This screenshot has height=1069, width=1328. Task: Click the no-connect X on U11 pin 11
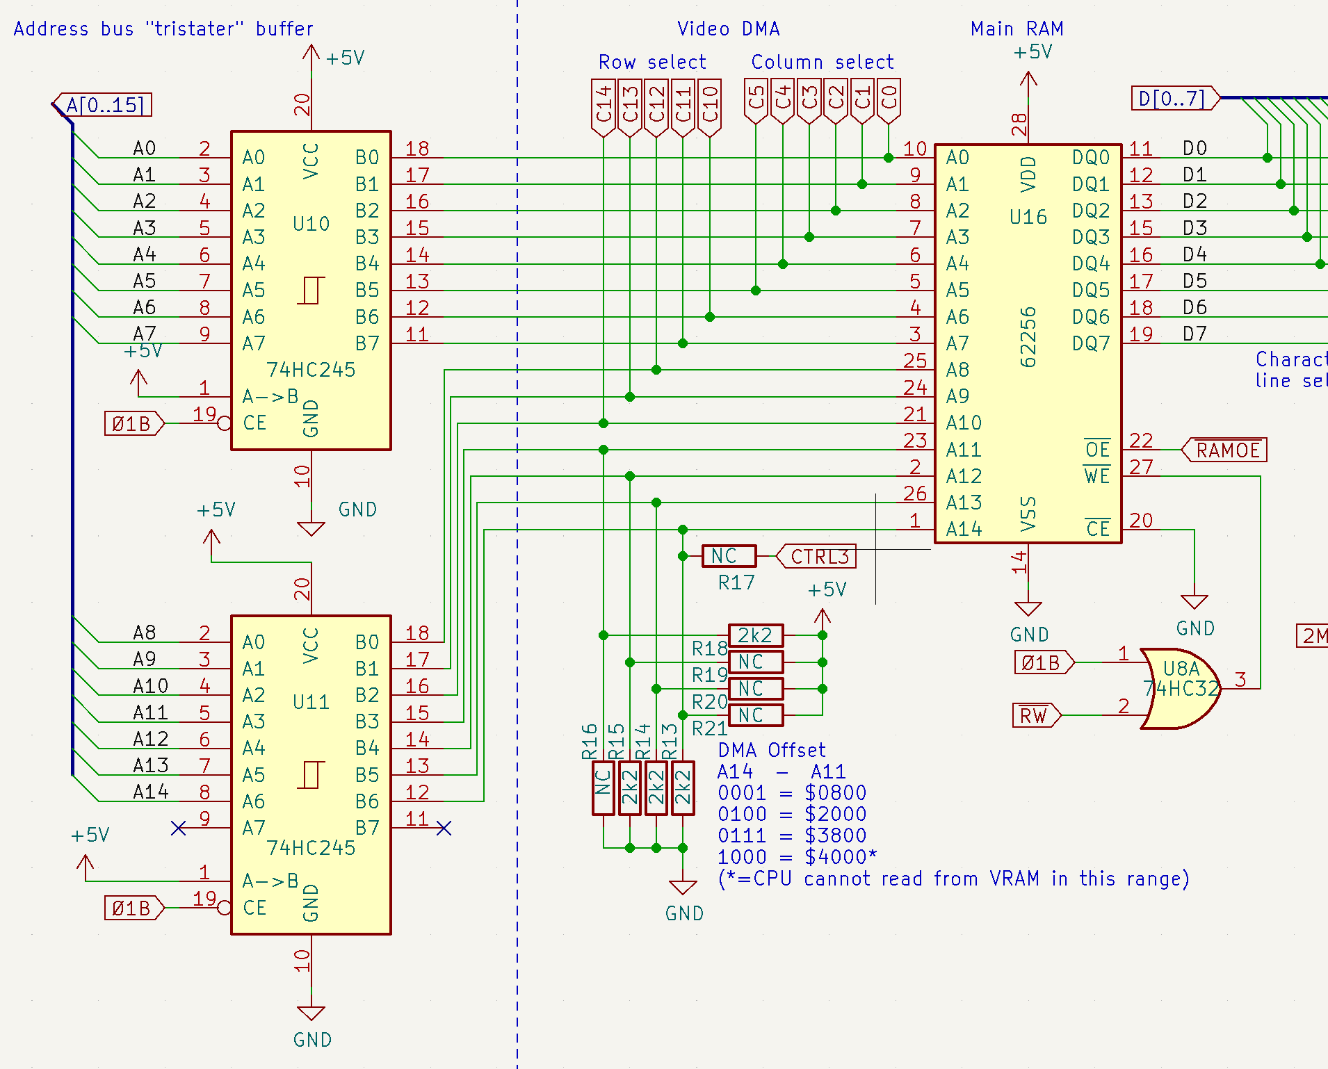pos(444,828)
